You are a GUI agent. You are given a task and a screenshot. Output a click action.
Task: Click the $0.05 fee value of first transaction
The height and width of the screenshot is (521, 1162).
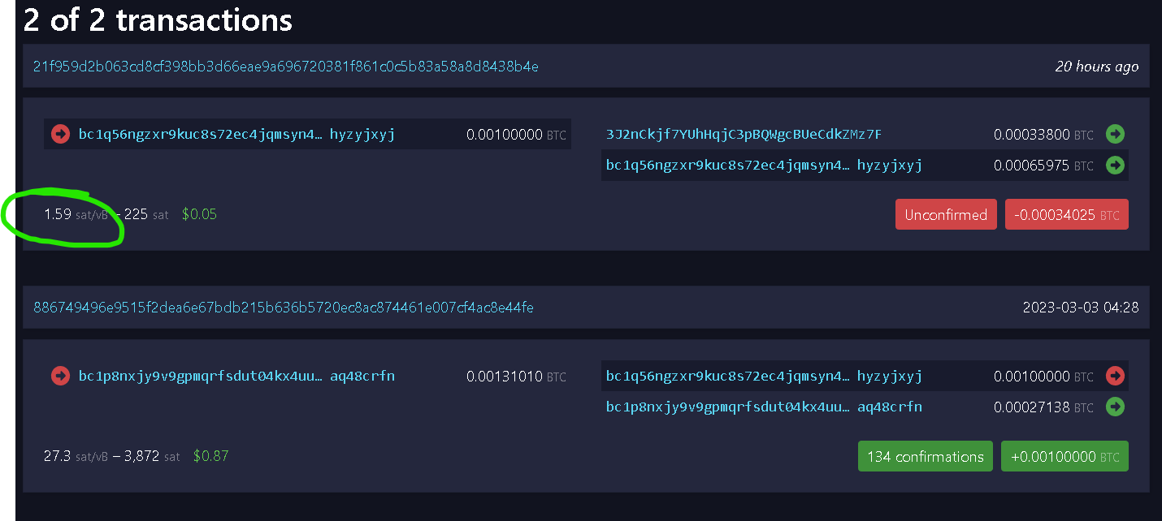[x=199, y=214]
